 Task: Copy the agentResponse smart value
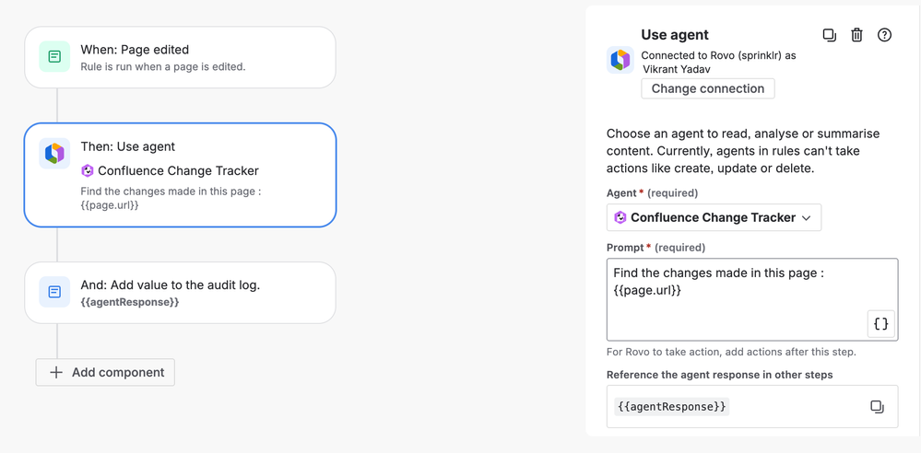pyautogui.click(x=877, y=407)
